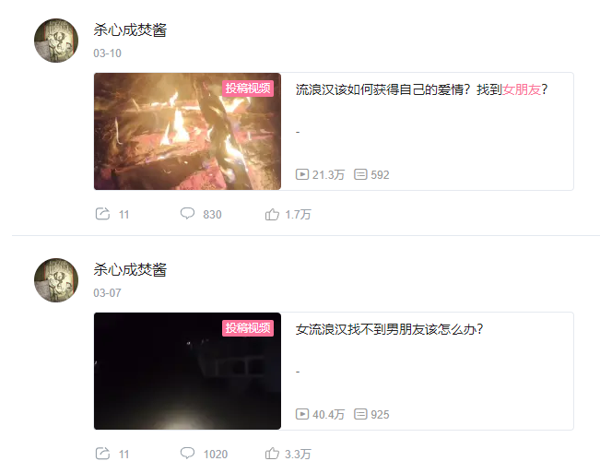Click the danmaku count icon showing 592

click(x=360, y=174)
